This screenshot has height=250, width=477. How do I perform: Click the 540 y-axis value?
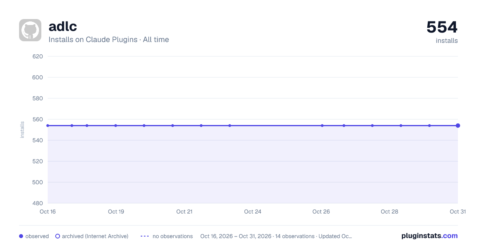pyautogui.click(x=37, y=140)
